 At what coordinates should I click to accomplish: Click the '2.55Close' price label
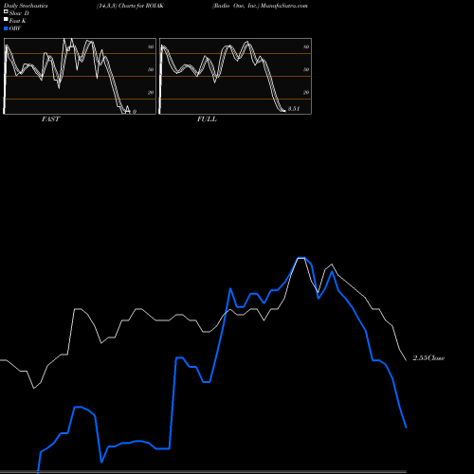pyautogui.click(x=428, y=358)
